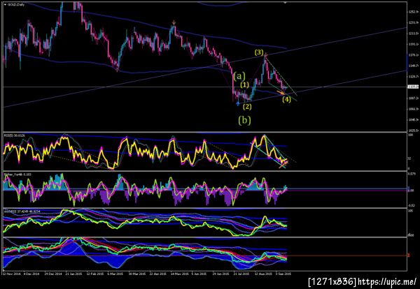Select the (3) wave label
Image resolution: width=420 pixels, height=289 pixels.
[259, 52]
